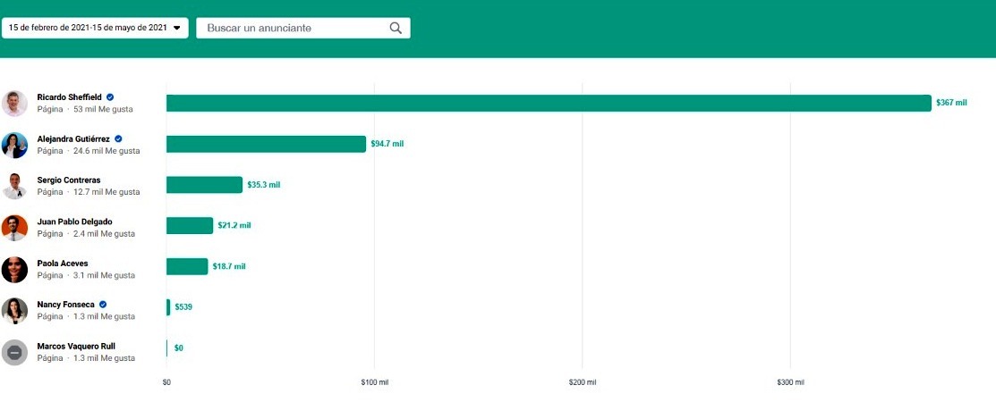This screenshot has height=402, width=996.
Task: Click Marcos Vaquero Rull's gray placeholder avatar
Action: (x=15, y=352)
